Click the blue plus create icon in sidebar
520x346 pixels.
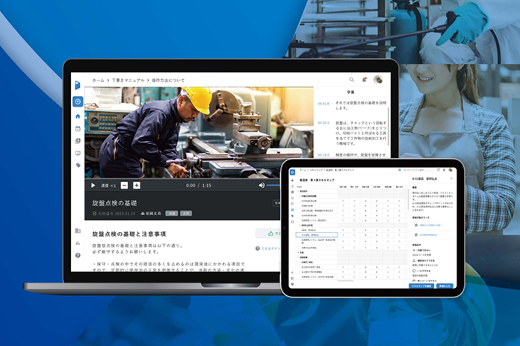pyautogui.click(x=78, y=101)
